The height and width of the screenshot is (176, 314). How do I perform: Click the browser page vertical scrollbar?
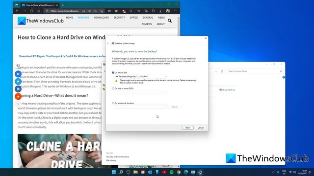pyautogui.click(x=179, y=91)
